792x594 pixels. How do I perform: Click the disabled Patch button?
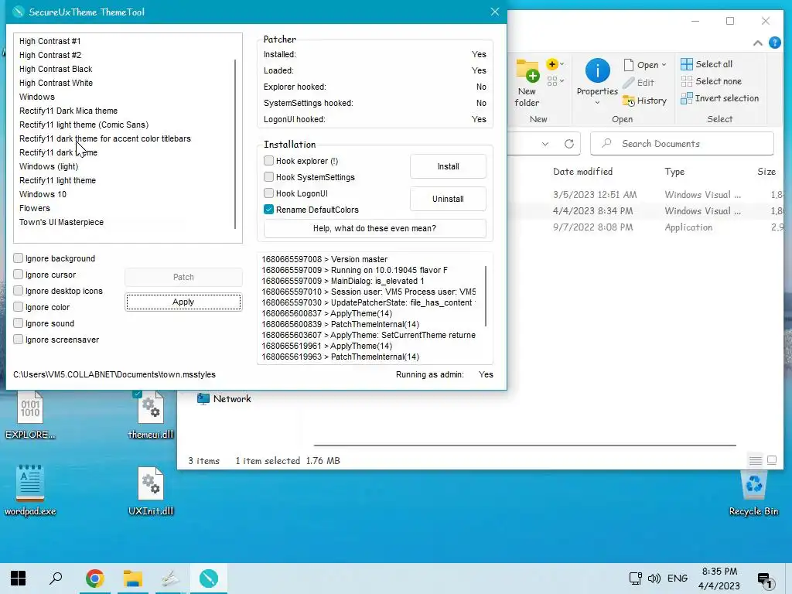pyautogui.click(x=183, y=278)
